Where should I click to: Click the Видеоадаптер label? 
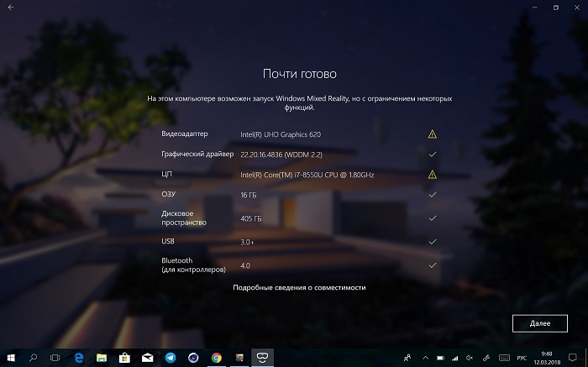[185, 134]
